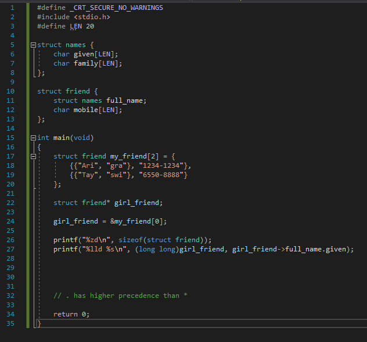367x342 pixels.
Task: Click the LEN macro on define line
Action: pos(76,26)
